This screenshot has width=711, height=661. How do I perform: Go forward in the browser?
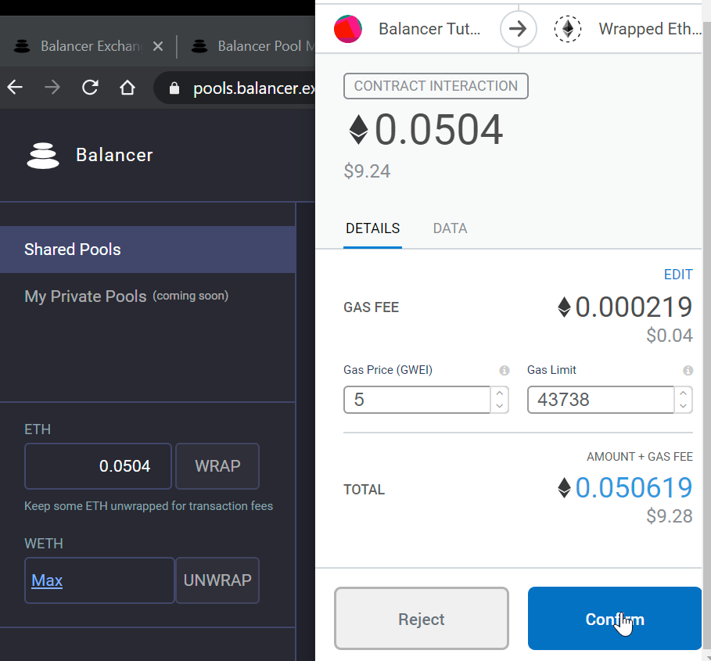point(52,87)
